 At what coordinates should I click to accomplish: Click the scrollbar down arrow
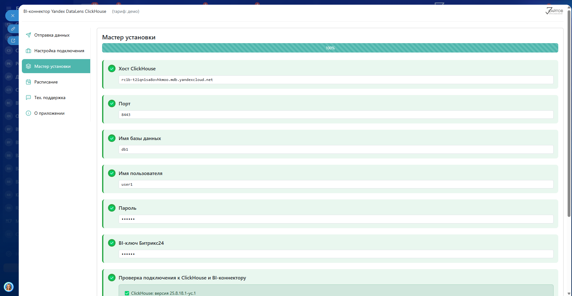click(x=569, y=293)
